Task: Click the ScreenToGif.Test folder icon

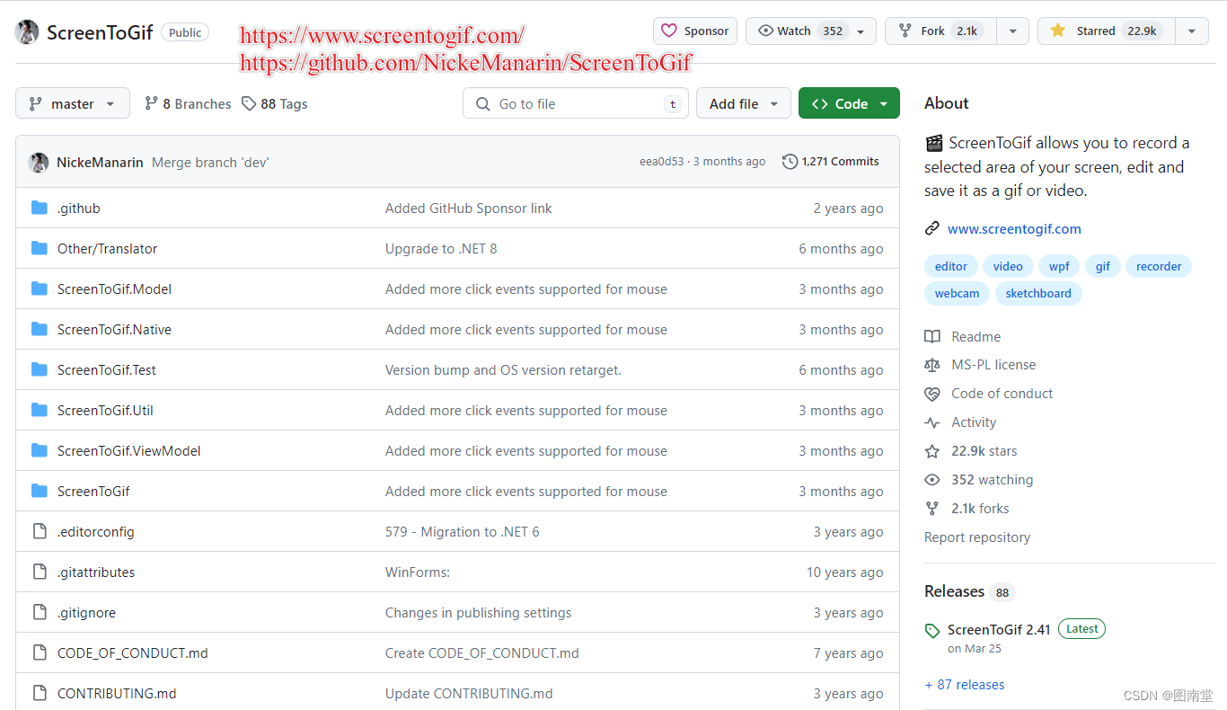Action: (40, 369)
